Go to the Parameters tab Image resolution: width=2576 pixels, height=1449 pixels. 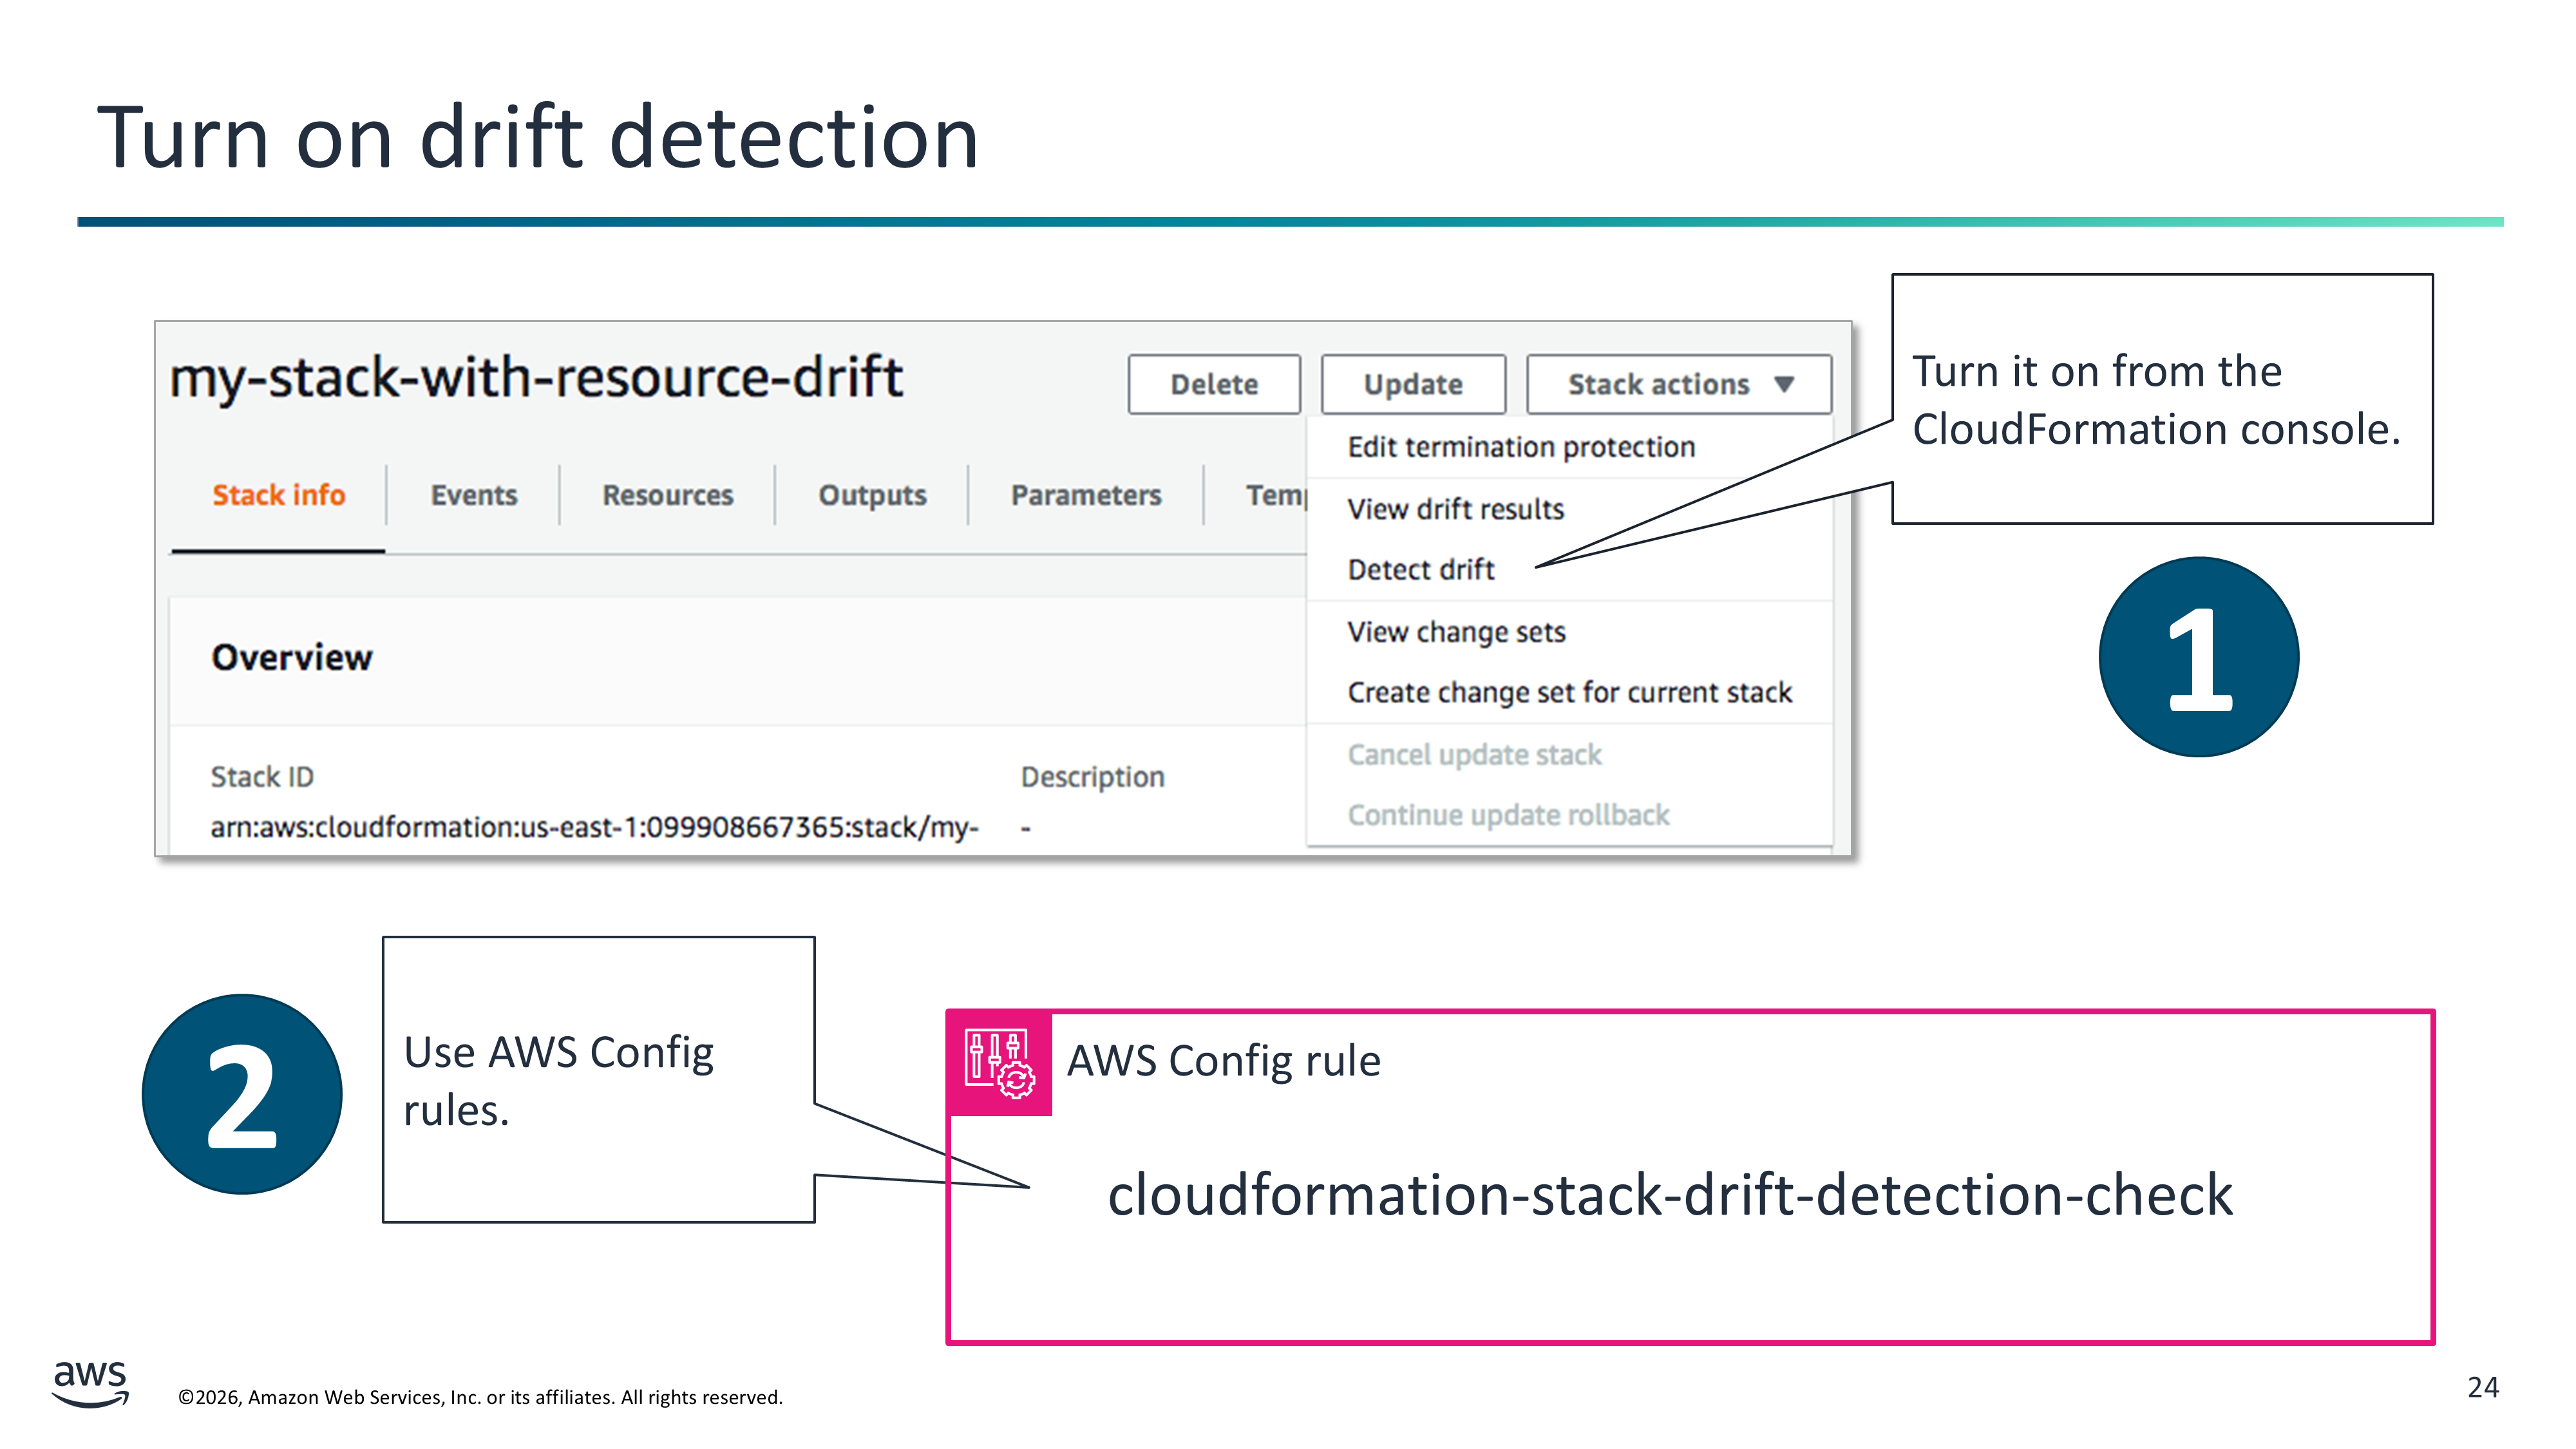pos(1086,495)
